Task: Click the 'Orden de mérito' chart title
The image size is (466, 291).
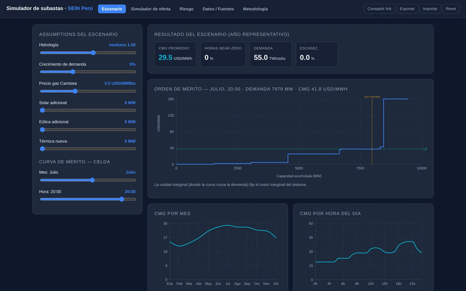Action: (x=251, y=89)
